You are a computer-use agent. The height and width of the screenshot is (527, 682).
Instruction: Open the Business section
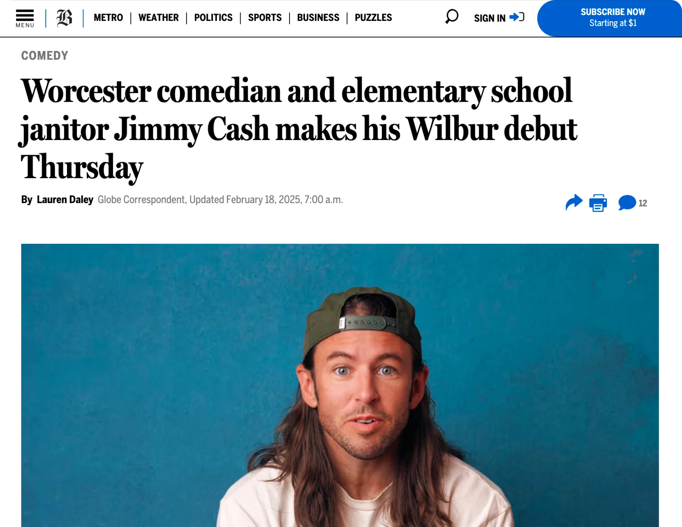[318, 18]
